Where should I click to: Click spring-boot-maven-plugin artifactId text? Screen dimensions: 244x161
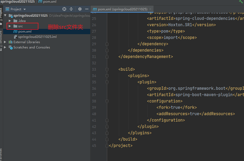(204, 95)
